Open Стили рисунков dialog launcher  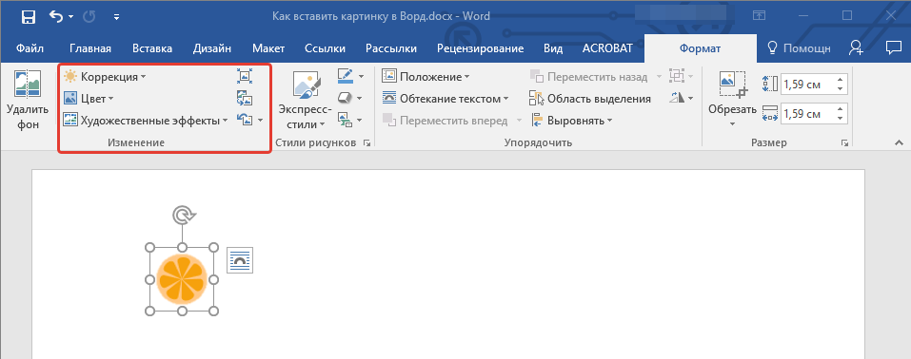[x=366, y=142]
